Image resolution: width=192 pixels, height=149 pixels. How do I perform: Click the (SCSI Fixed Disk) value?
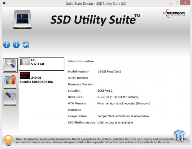[109, 72]
